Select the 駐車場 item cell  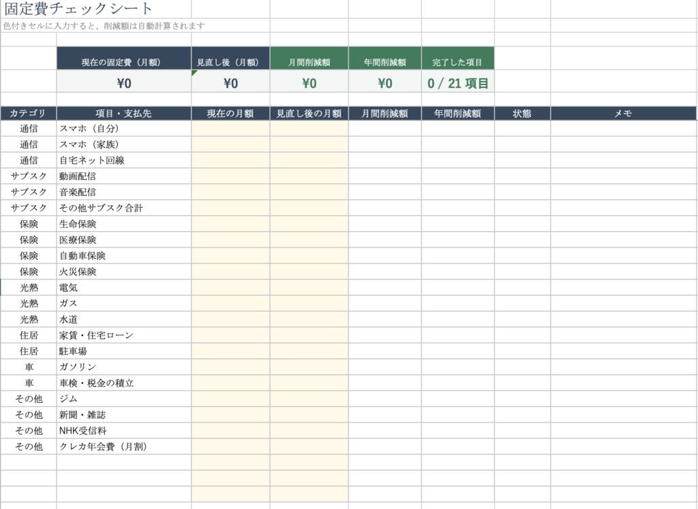click(124, 351)
